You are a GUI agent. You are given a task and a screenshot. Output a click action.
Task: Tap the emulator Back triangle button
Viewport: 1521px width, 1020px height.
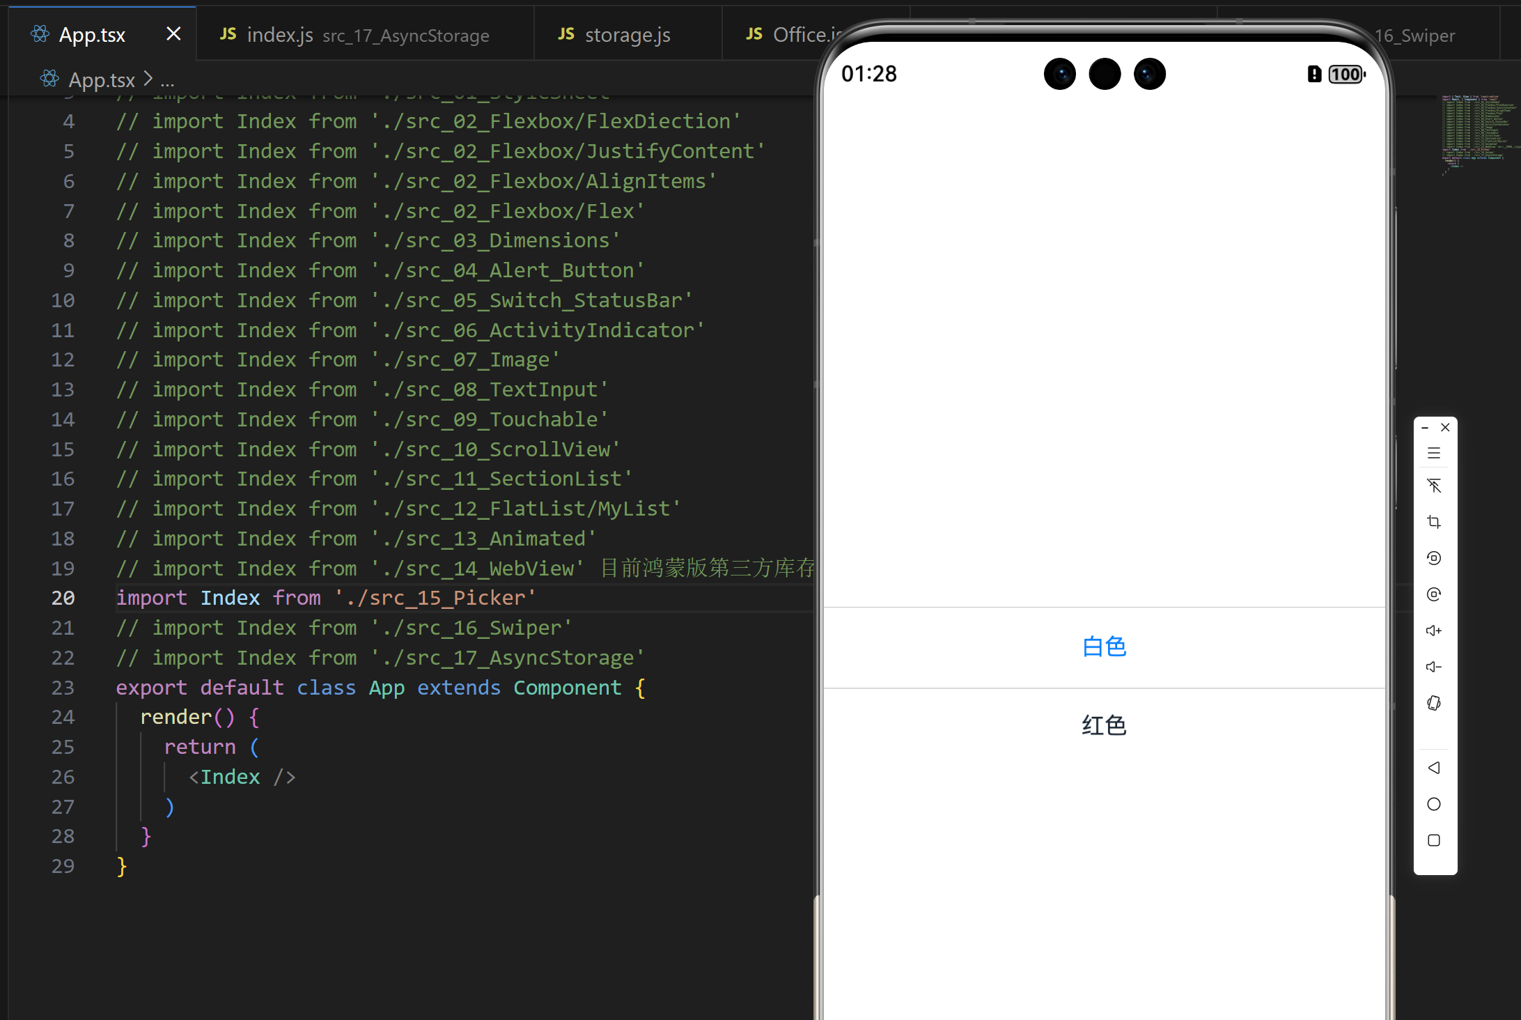tap(1433, 768)
